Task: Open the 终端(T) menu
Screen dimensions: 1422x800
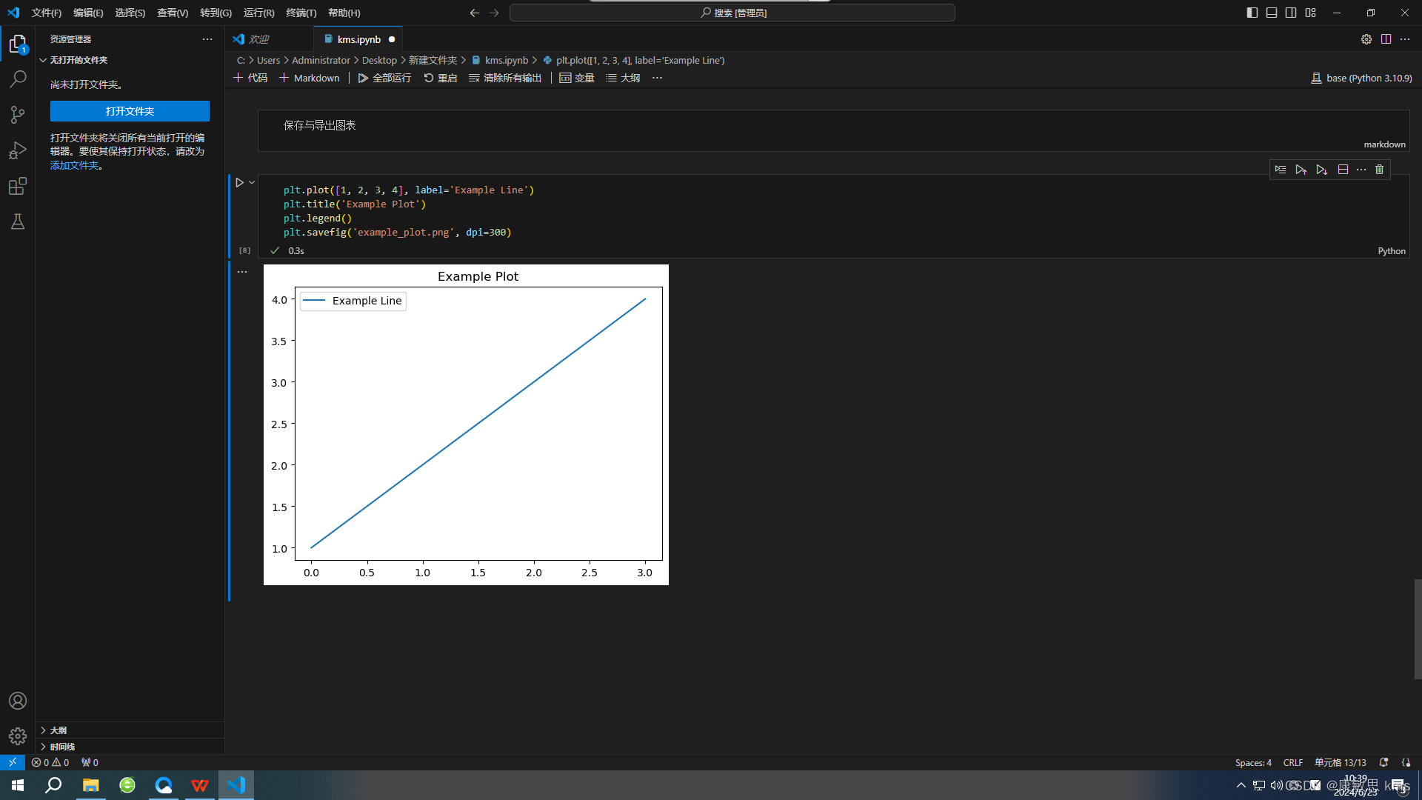Action: [301, 13]
